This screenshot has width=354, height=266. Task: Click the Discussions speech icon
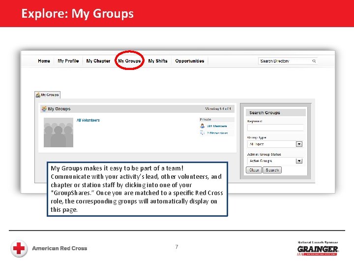pos(202,133)
